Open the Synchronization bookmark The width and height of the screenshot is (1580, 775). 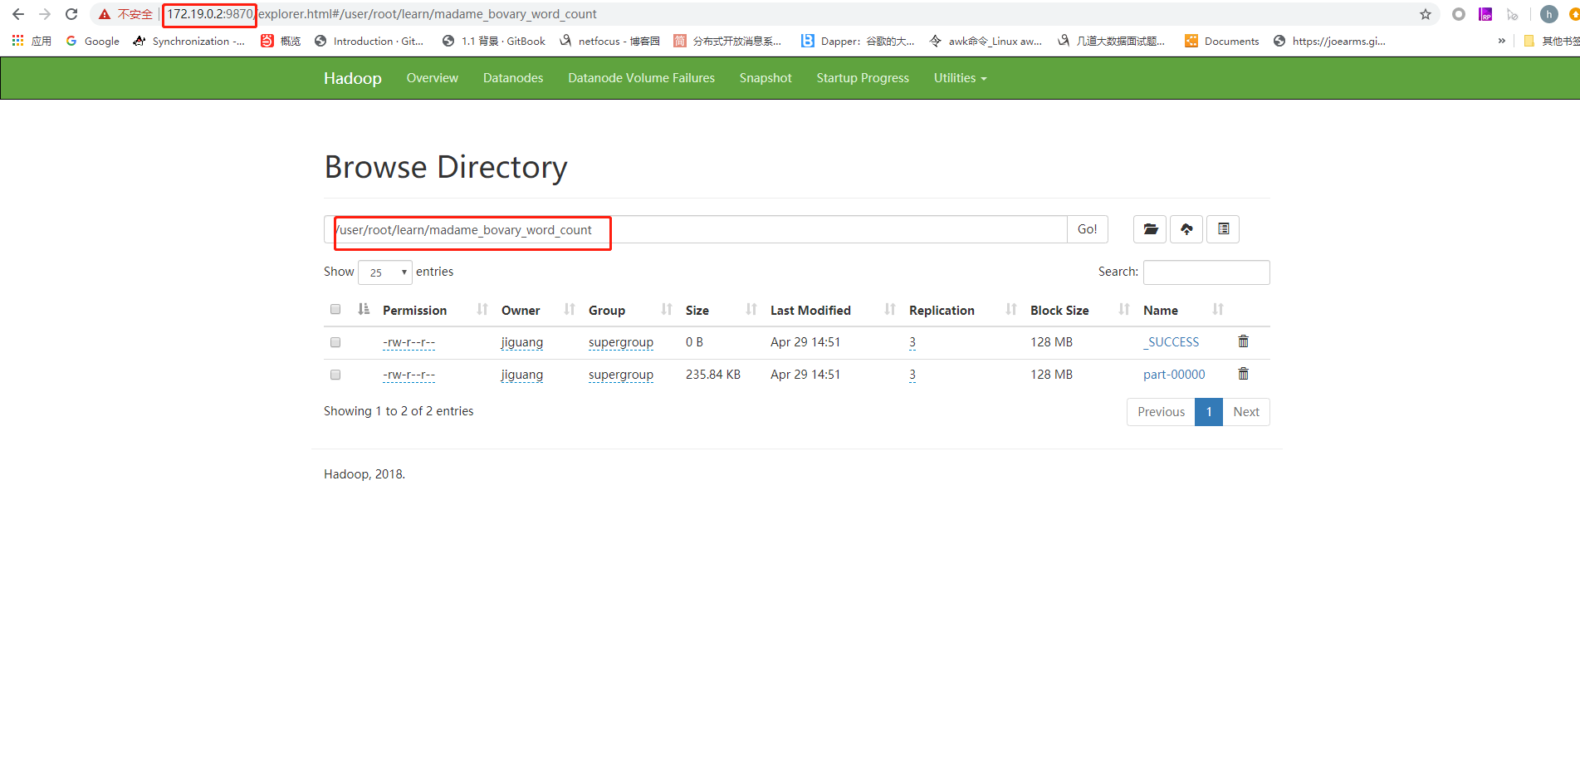point(188,41)
